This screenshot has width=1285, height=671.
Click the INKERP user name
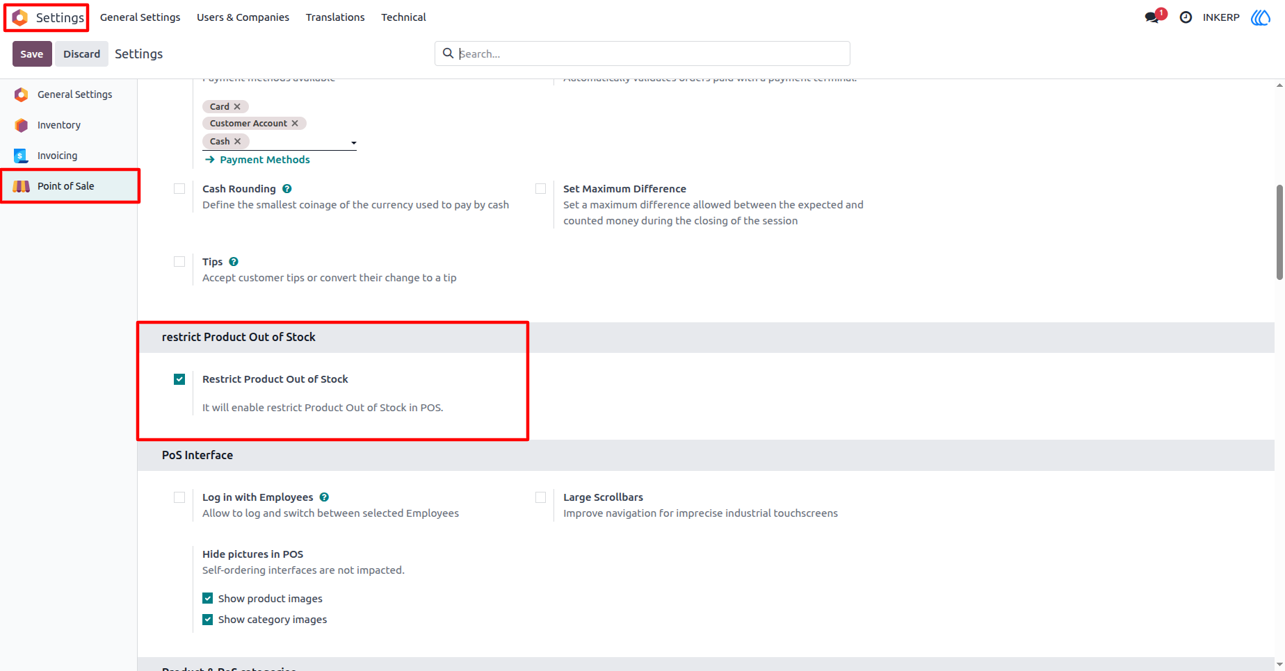point(1221,17)
